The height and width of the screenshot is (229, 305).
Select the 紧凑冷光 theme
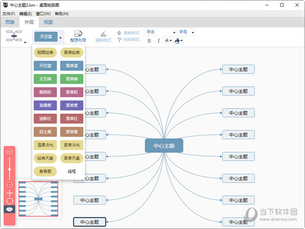pos(72,145)
